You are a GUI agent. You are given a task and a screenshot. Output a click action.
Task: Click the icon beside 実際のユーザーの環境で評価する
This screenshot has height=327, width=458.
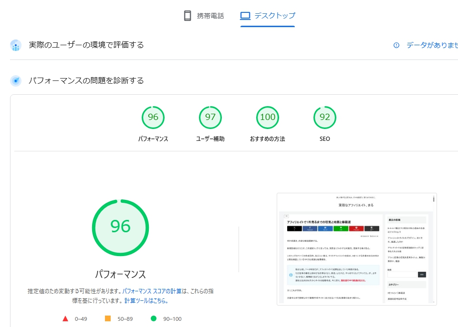tap(16, 45)
